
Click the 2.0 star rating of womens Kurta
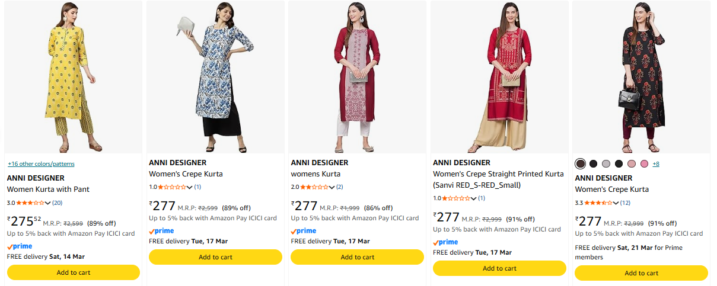314,187
